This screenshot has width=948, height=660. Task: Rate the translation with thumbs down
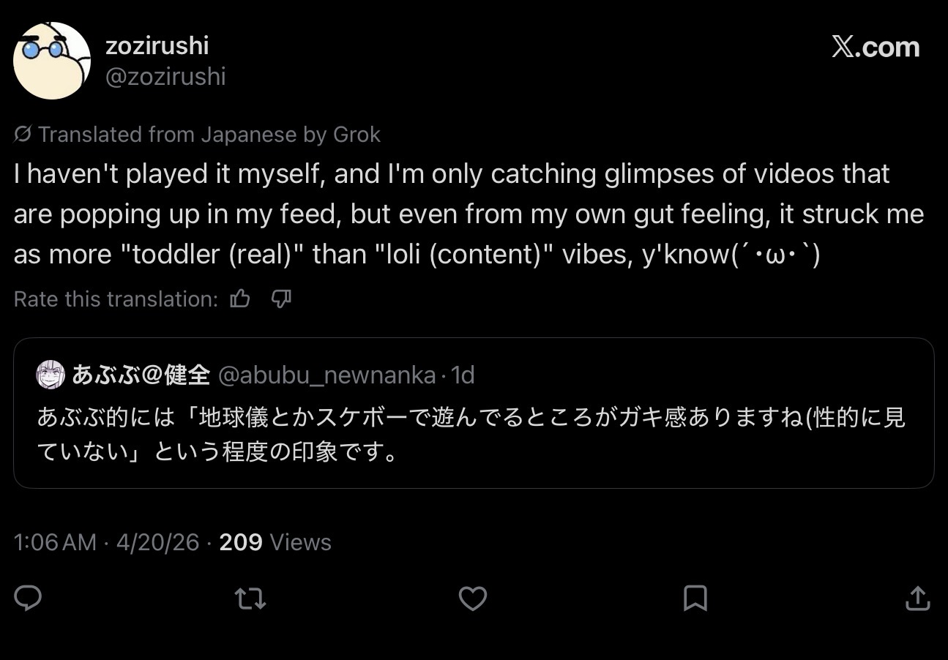(x=281, y=299)
